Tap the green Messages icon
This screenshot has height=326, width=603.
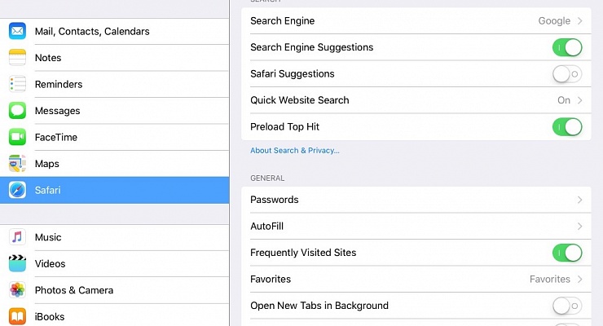click(17, 111)
